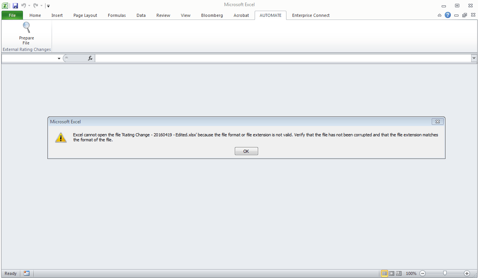This screenshot has width=478, height=278.
Task: Expand the formula bar with the chevron
Action: (474, 58)
